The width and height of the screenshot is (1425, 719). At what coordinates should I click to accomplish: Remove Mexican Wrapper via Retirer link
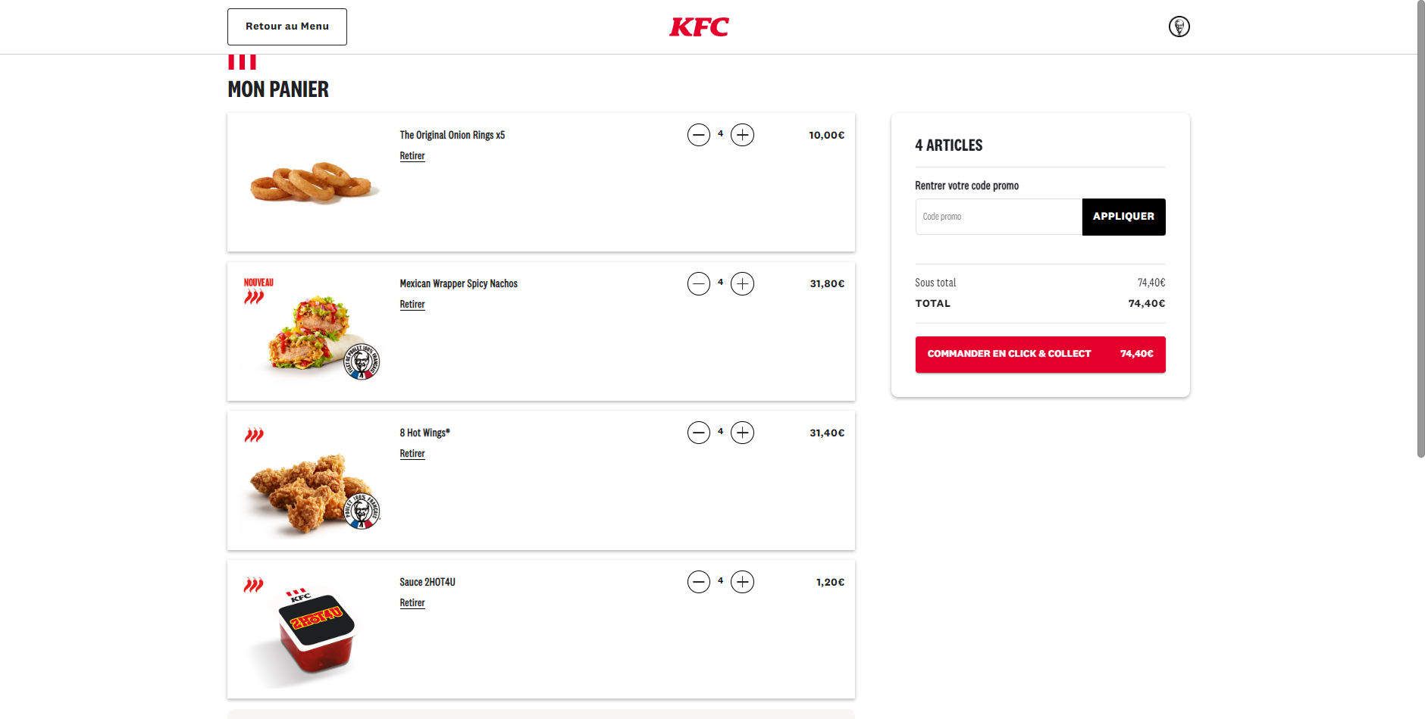(412, 305)
